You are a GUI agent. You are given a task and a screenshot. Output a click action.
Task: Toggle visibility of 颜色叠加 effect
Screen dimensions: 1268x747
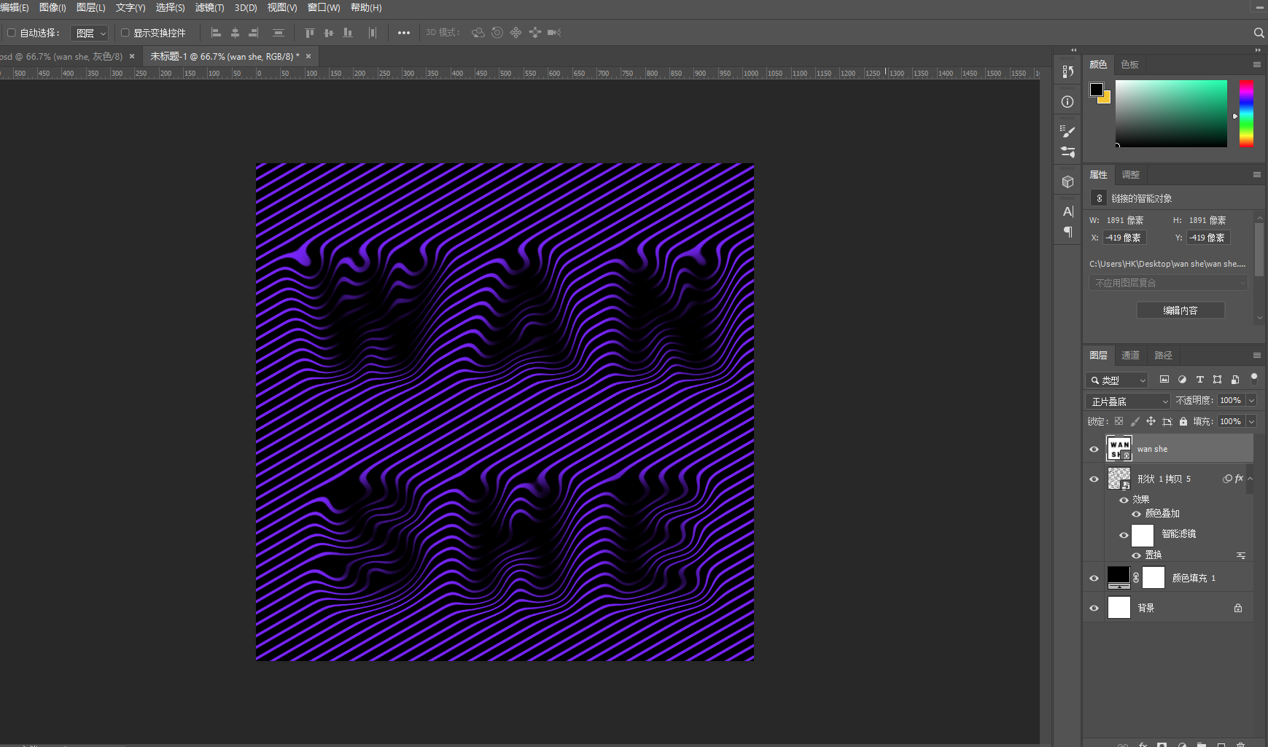[x=1136, y=514]
